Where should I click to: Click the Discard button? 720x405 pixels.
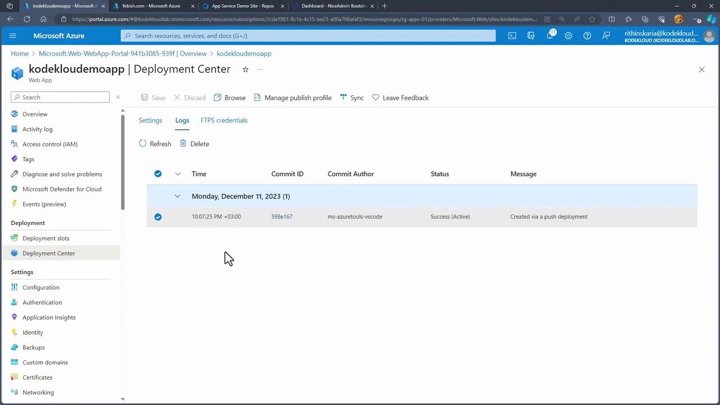(x=190, y=97)
